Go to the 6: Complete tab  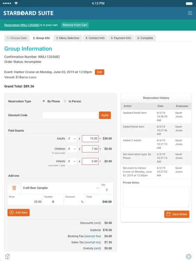click(145, 38)
